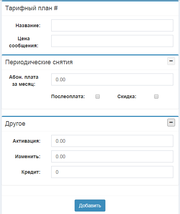Image resolution: width=180 pixels, height=214 pixels.
Task: Click the Активация label
Action: pos(27,141)
